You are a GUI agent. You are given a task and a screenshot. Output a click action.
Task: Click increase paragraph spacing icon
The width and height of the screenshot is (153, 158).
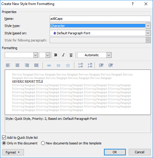coord(80,65)
